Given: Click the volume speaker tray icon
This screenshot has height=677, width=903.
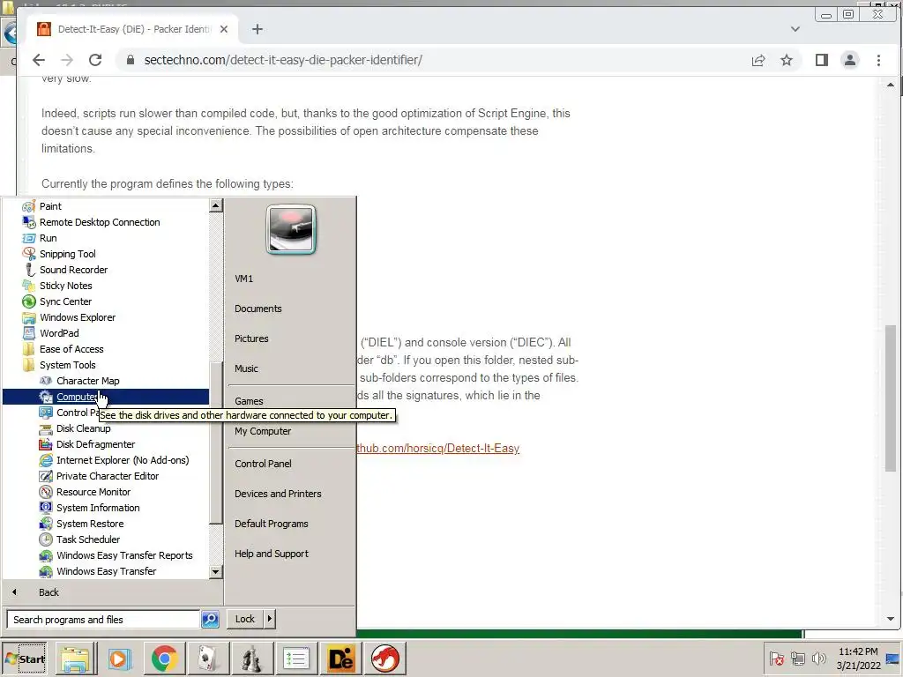Looking at the screenshot, I should (819, 658).
